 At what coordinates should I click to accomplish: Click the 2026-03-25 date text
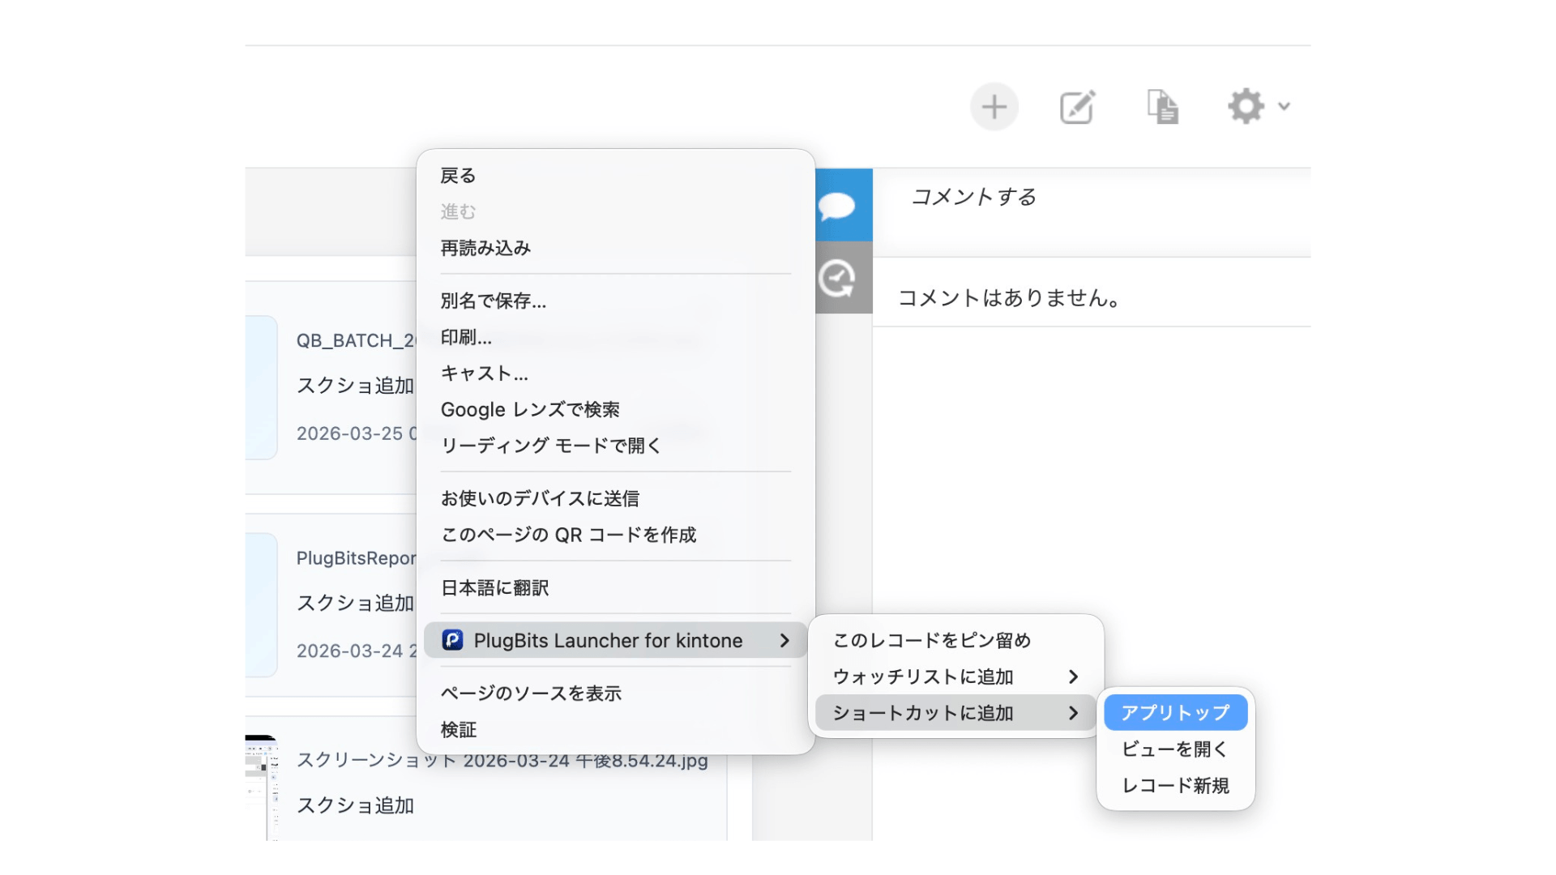pyautogui.click(x=356, y=433)
